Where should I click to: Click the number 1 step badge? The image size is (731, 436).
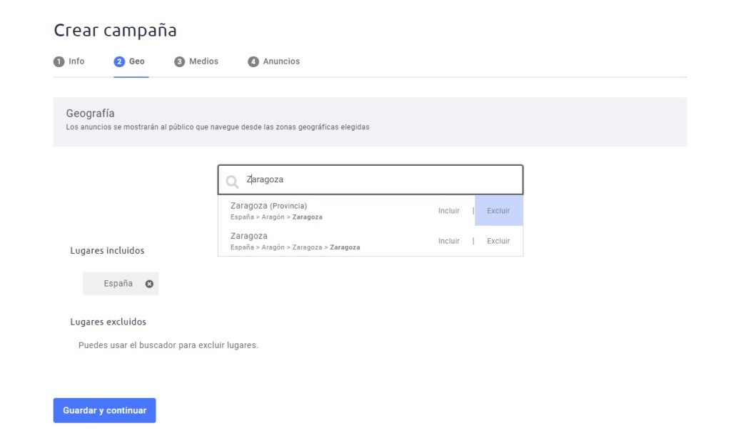[59, 61]
